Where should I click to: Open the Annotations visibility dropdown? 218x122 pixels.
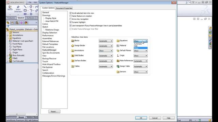[x=106, y=51]
